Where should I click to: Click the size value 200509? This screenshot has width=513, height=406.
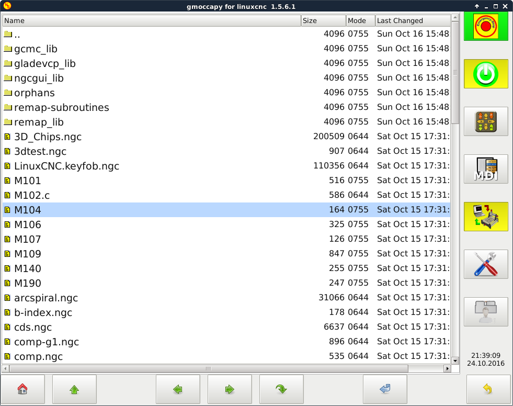329,137
